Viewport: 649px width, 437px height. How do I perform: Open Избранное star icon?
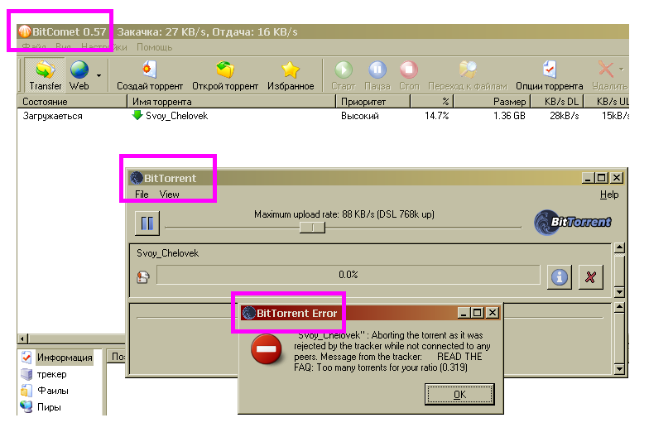(x=290, y=70)
